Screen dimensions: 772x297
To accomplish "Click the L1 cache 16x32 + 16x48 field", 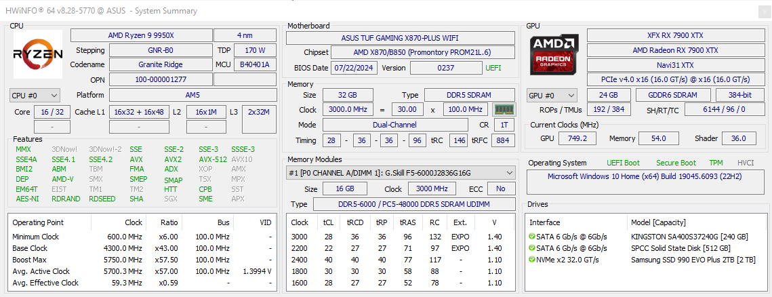I will coord(140,112).
